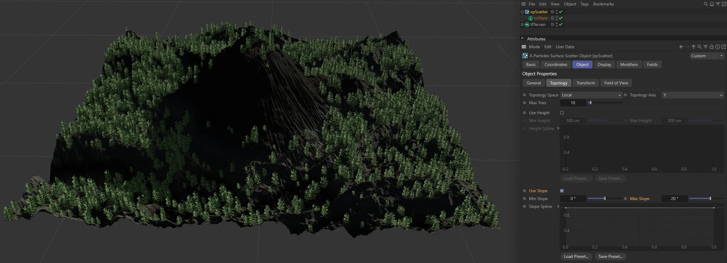The height and width of the screenshot is (263, 727).
Task: Click the Attributes mode target icon
Action: click(718, 47)
